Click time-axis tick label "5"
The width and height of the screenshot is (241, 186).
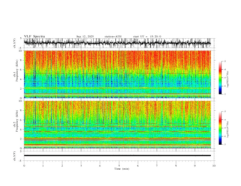point(119,166)
